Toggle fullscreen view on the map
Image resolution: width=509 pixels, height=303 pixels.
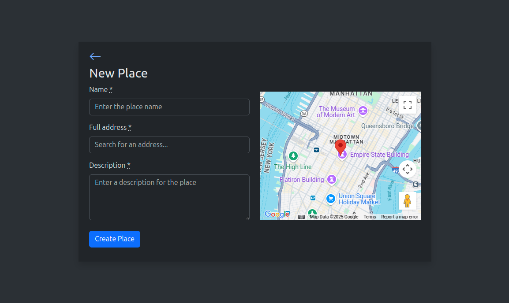[x=408, y=105]
